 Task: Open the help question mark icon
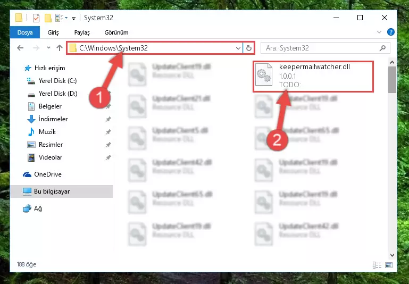(x=391, y=32)
